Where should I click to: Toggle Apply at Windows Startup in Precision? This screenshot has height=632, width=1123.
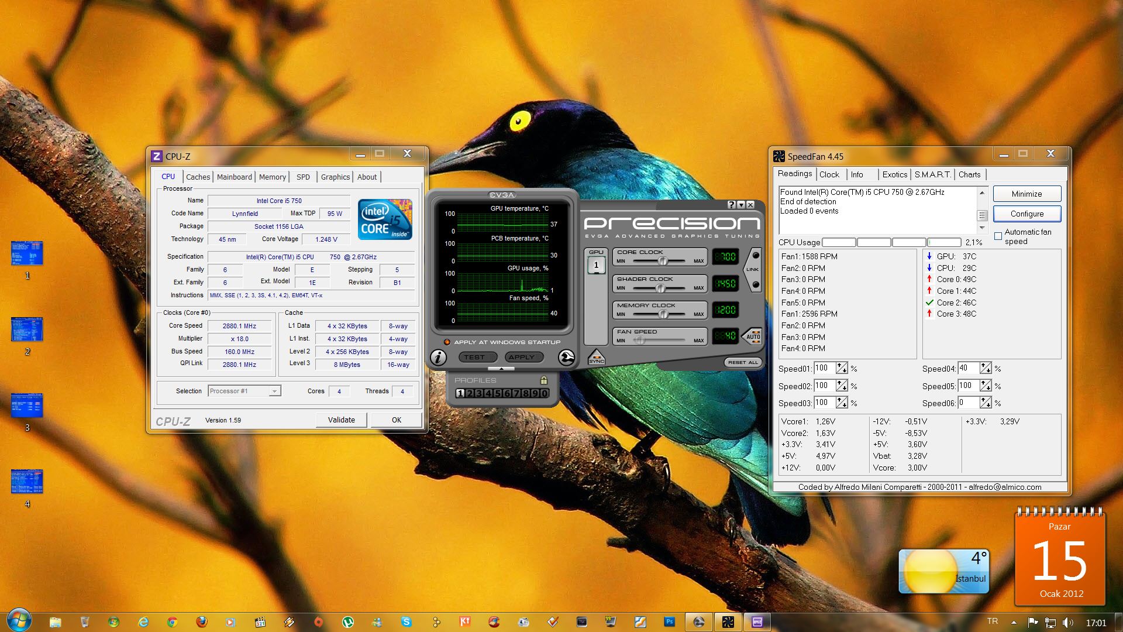click(447, 342)
